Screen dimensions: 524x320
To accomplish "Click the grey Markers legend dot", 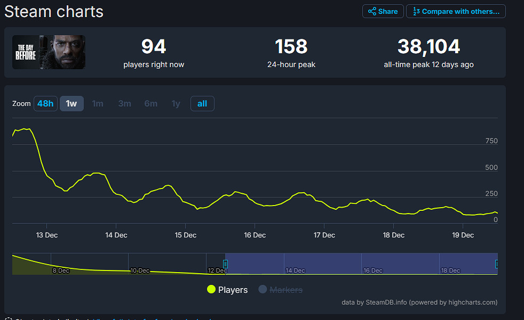I will pyautogui.click(x=263, y=290).
